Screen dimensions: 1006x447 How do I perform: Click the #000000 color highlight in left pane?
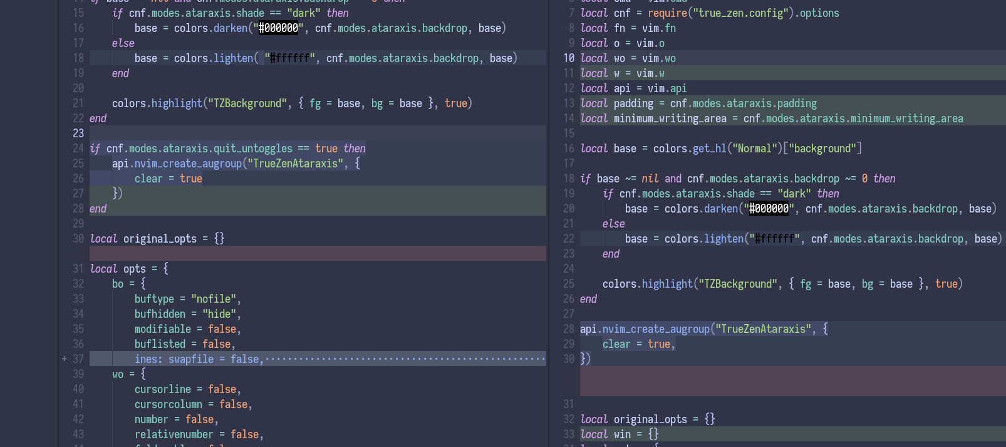pyautogui.click(x=279, y=28)
